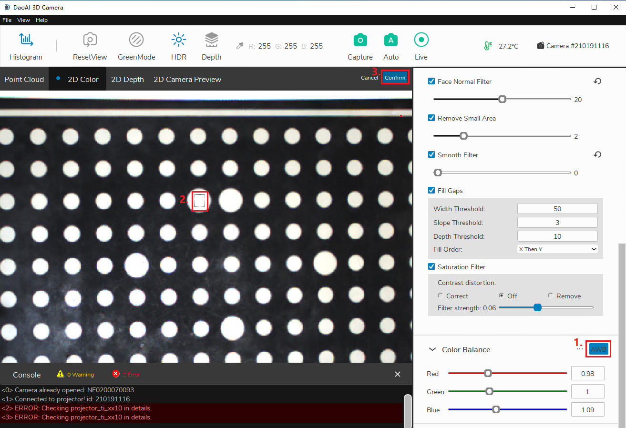The width and height of the screenshot is (626, 428).
Task: Open the View menu
Action: coord(23,20)
